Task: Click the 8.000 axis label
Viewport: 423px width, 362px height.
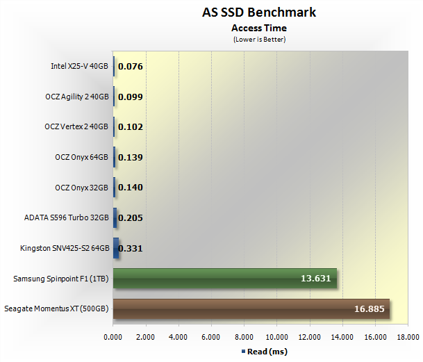Action: click(244, 337)
